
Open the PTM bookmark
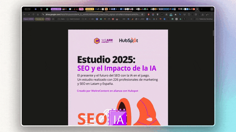(x=48, y=19)
